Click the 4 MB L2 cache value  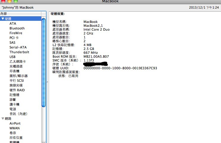pos(87,45)
